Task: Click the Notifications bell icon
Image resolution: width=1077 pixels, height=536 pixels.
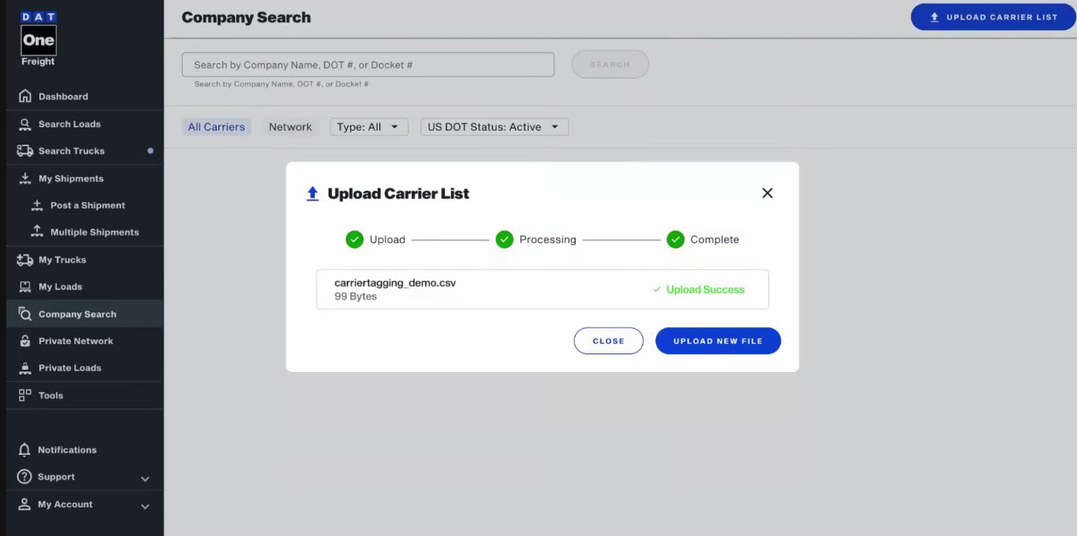Action: pyautogui.click(x=25, y=450)
